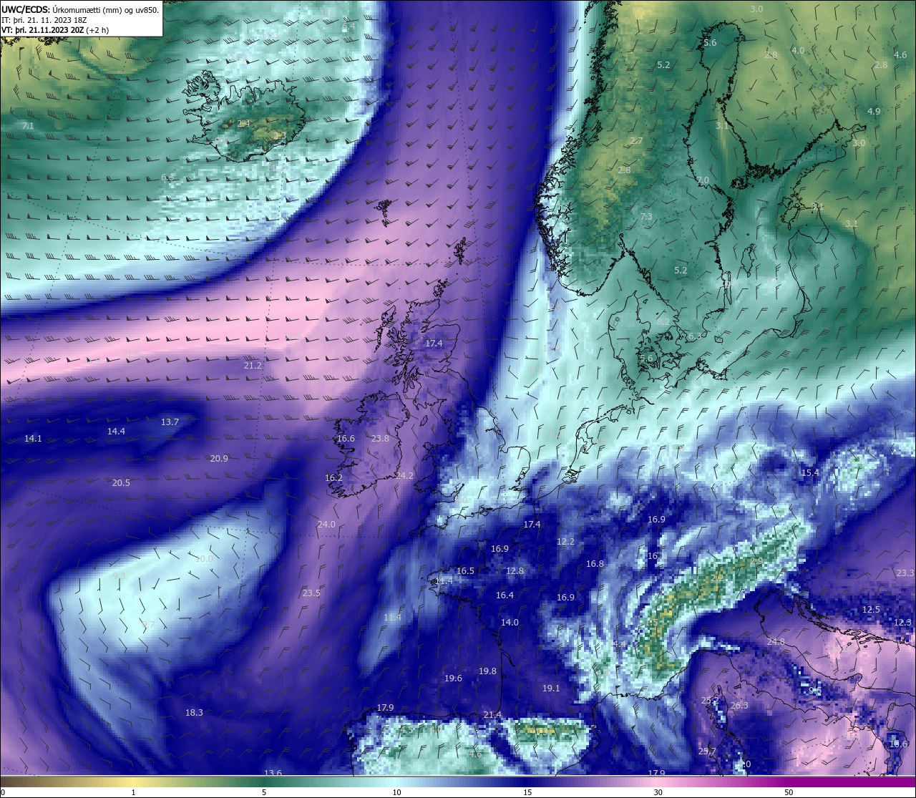Click the 12.5 value on the map
Screen dimensions: 916x798
[x=871, y=610]
